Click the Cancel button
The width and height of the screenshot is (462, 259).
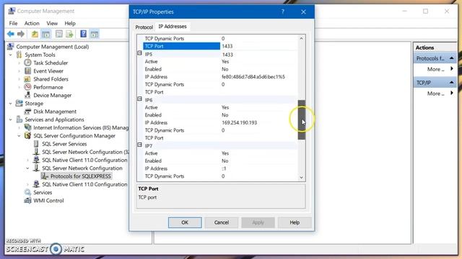click(x=222, y=222)
